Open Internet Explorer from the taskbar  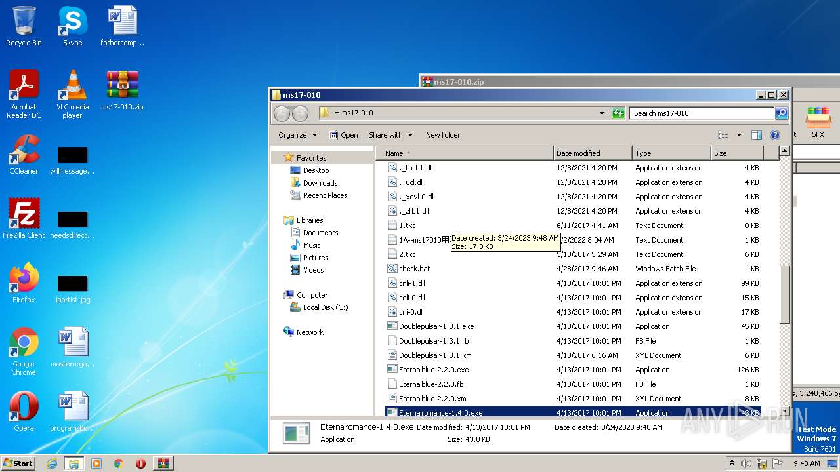52,463
